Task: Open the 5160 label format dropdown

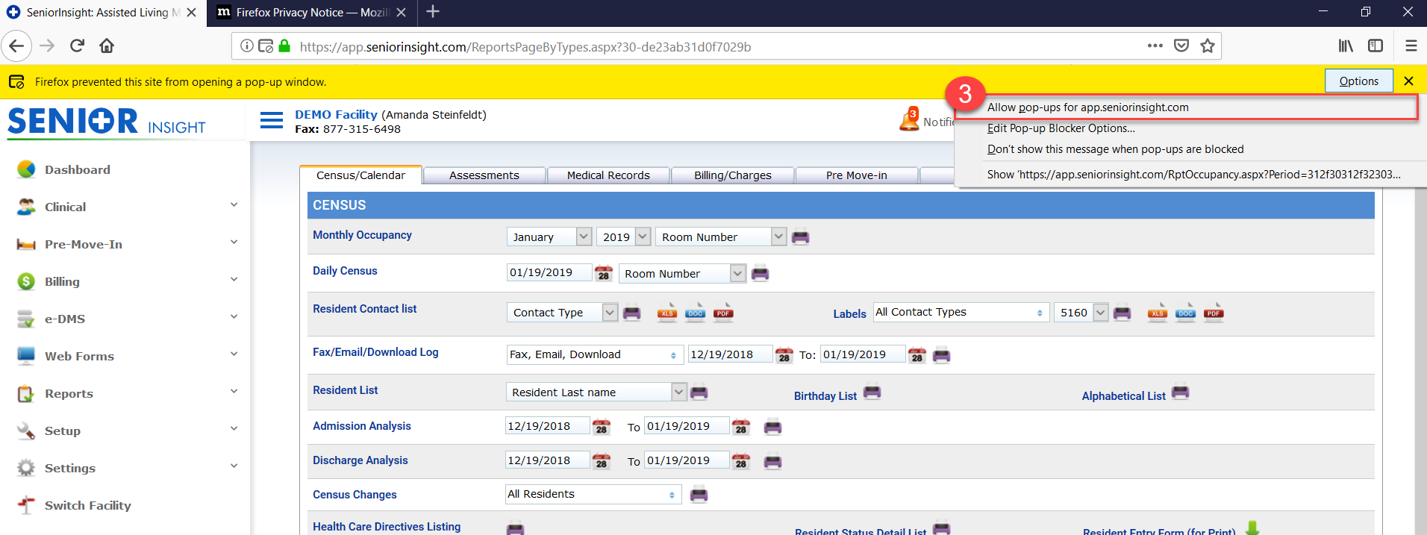Action: tap(1081, 312)
